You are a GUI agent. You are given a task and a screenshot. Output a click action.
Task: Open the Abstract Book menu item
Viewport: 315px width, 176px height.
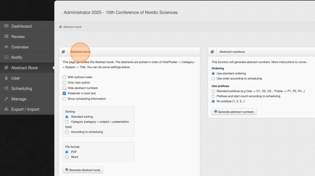pyautogui.click(x=24, y=68)
